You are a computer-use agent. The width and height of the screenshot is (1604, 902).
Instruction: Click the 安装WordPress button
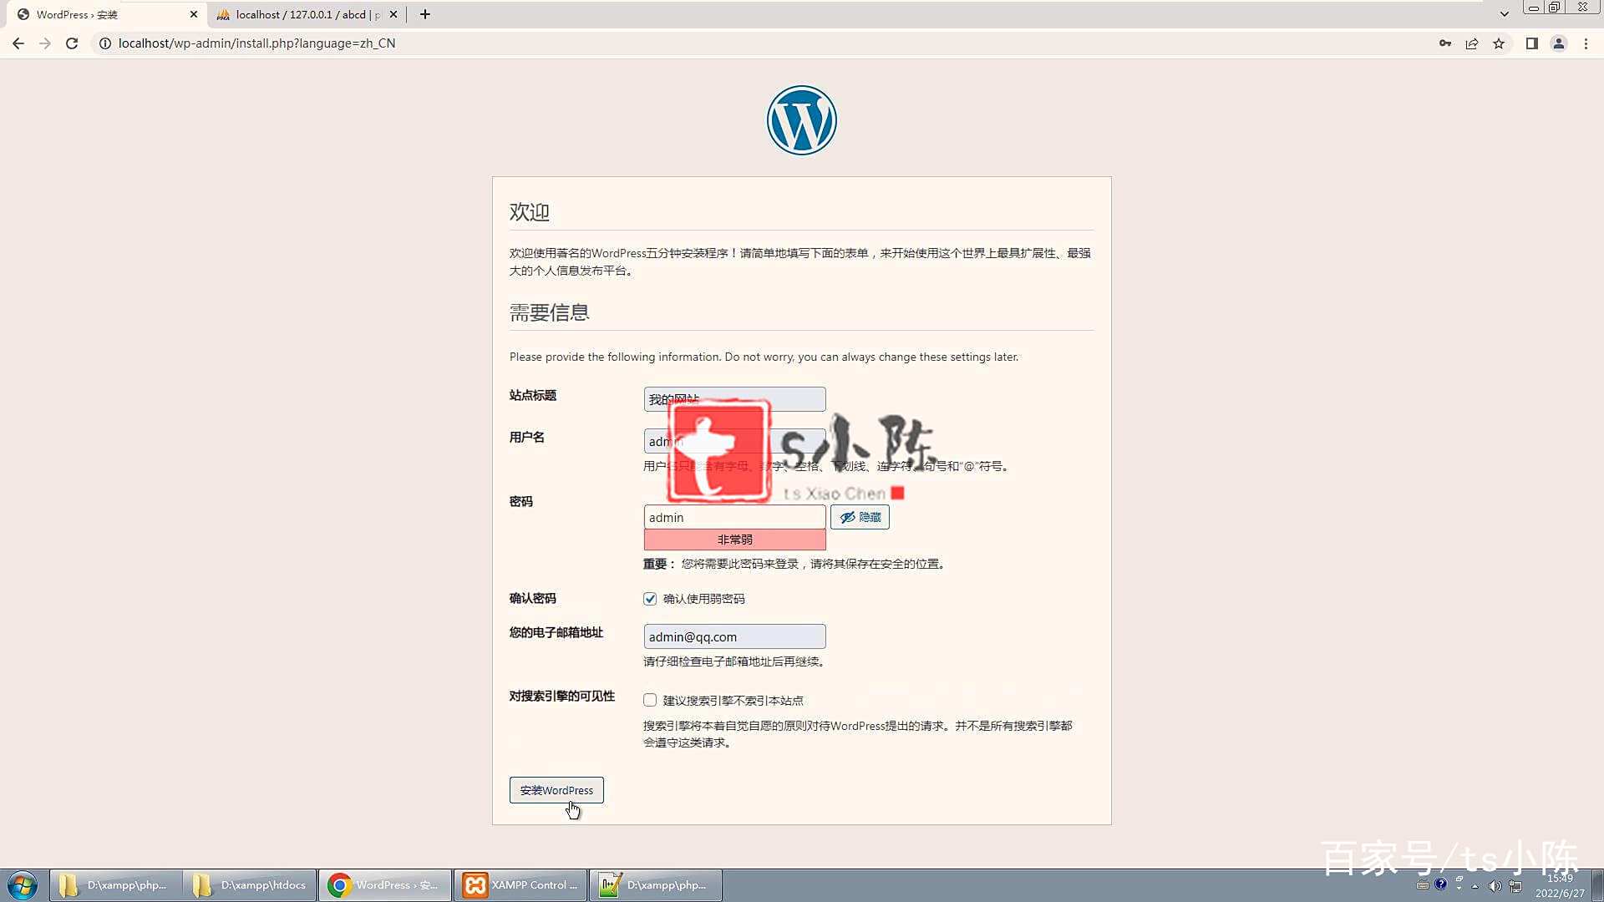(x=556, y=790)
